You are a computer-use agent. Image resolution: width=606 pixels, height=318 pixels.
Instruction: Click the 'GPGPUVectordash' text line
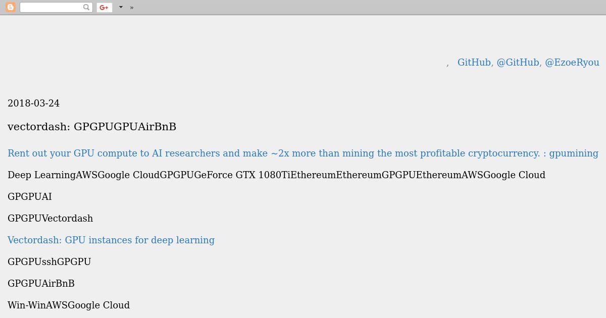pyautogui.click(x=50, y=218)
